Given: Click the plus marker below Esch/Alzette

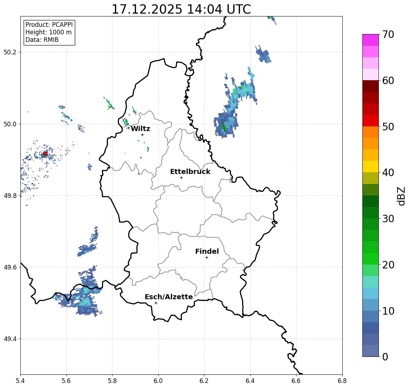Looking at the screenshot, I should point(156,303).
